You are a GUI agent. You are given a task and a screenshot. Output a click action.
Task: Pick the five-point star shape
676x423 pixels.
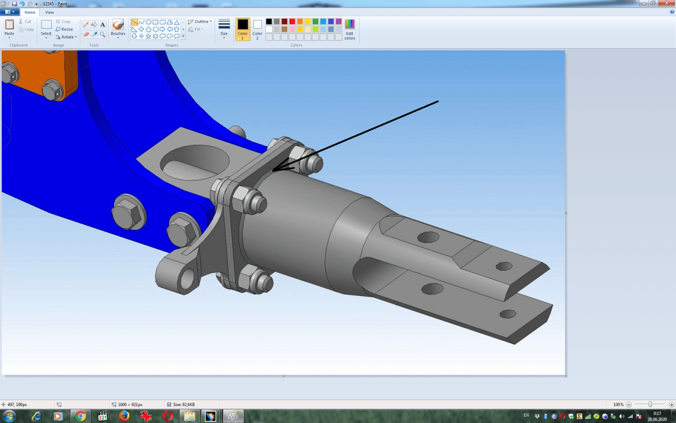[x=148, y=36]
